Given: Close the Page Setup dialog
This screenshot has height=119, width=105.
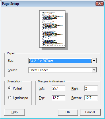Looking at the screenshot, I should (x=100, y=4).
